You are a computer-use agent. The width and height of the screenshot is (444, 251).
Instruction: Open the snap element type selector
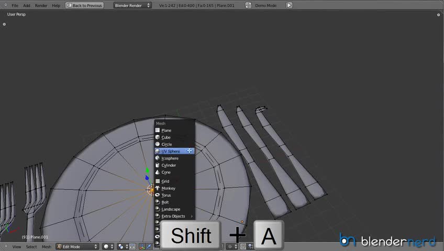coord(251,247)
